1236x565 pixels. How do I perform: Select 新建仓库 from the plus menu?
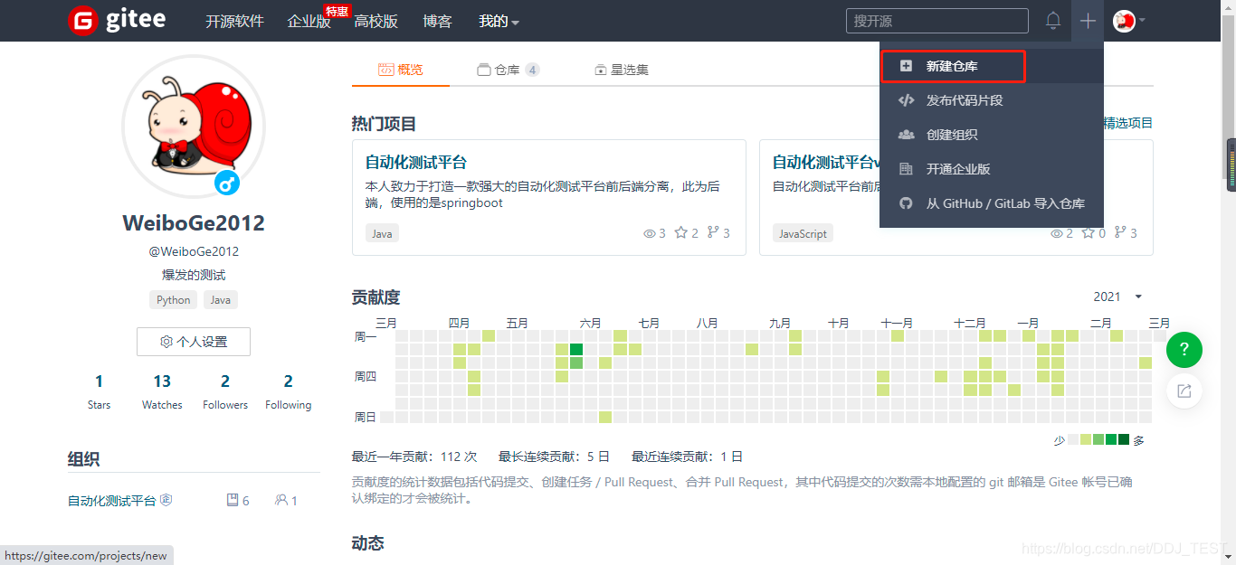point(952,65)
